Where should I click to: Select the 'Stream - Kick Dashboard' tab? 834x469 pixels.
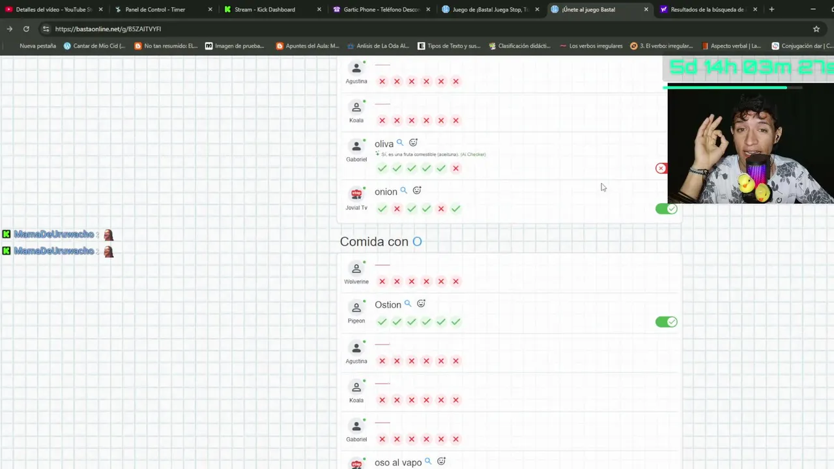point(272,9)
